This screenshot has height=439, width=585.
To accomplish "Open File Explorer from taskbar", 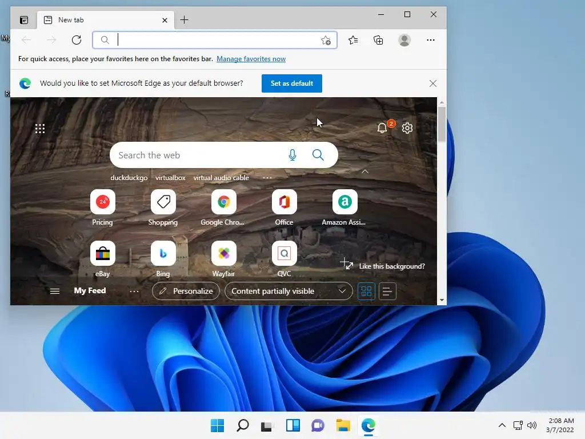I will point(343,425).
